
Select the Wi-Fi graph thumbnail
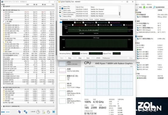(62, 86)
